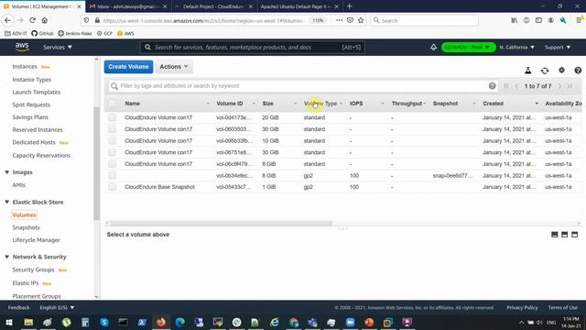Open Skype from the taskbar
The image size is (586, 330).
104,322
